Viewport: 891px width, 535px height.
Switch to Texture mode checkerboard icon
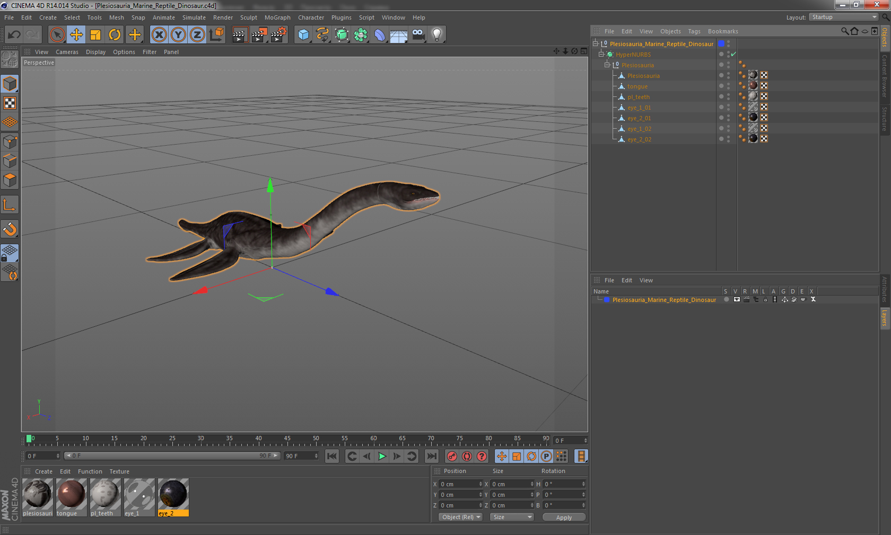coord(10,103)
